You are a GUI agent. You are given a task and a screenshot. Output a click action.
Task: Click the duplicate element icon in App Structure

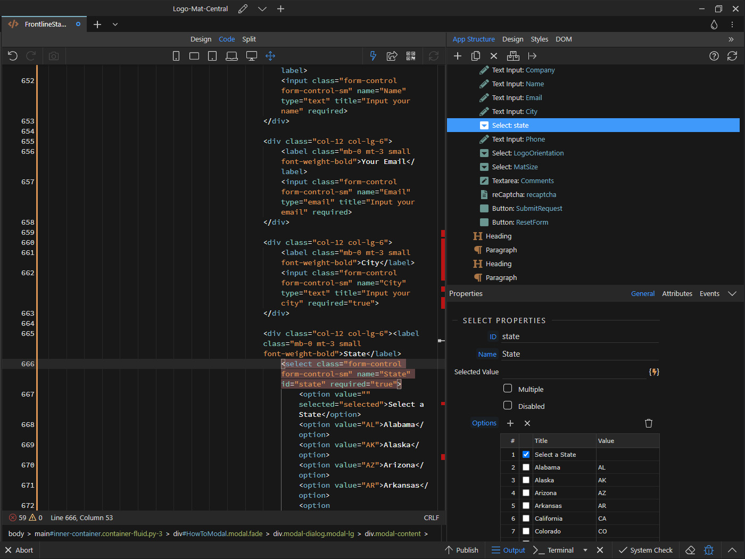click(x=476, y=56)
